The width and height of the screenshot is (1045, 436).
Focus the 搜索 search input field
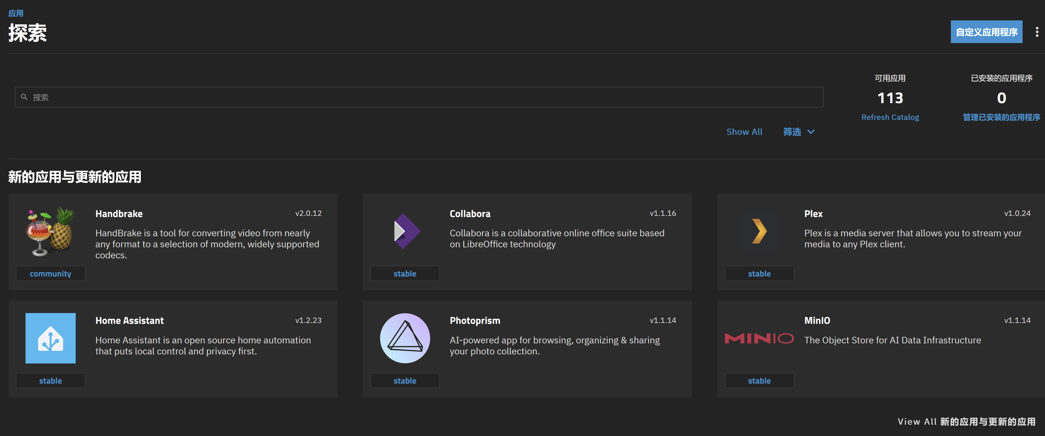(x=419, y=97)
